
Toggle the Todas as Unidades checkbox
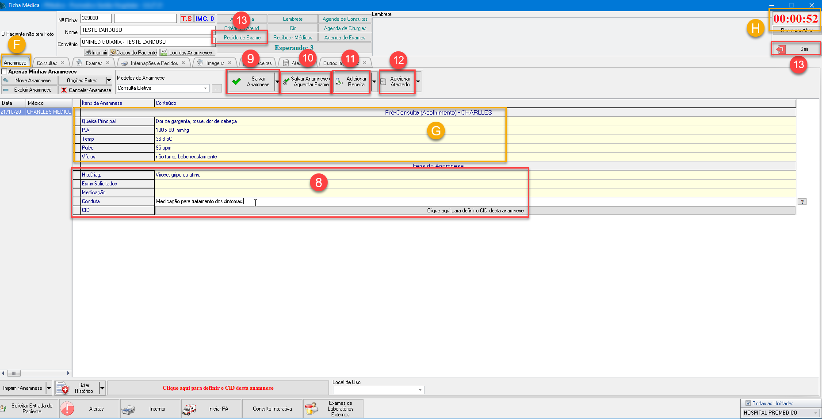[748, 403]
